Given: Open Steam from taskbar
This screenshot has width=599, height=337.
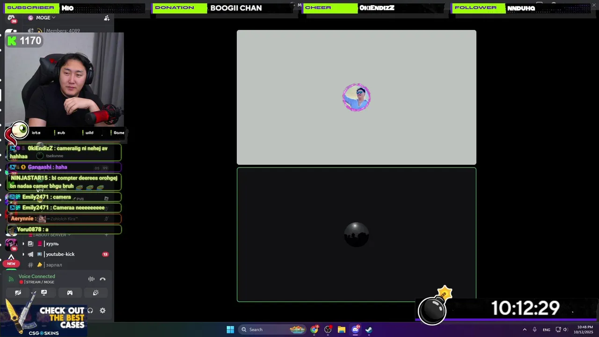Looking at the screenshot, I should tap(369, 330).
